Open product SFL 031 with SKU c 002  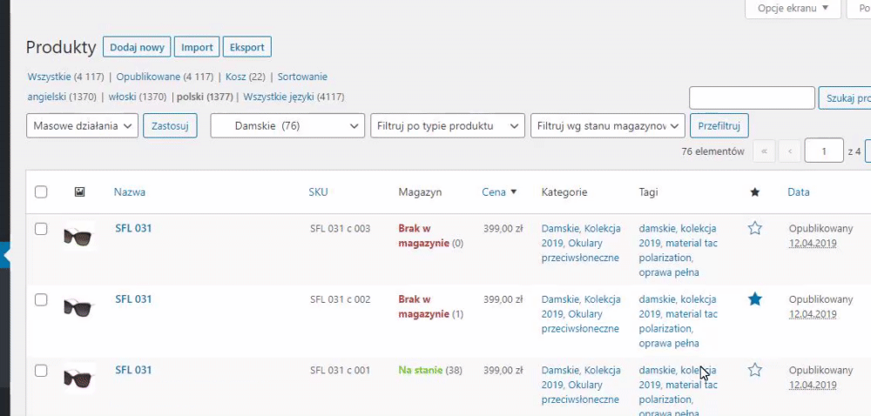(133, 299)
